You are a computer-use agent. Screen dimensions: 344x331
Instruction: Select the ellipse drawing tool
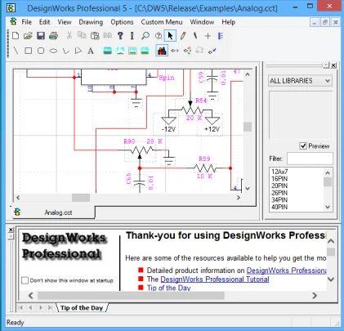(53, 51)
